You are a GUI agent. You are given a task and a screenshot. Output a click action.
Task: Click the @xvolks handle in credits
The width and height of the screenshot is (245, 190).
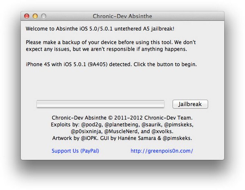tap(163, 131)
